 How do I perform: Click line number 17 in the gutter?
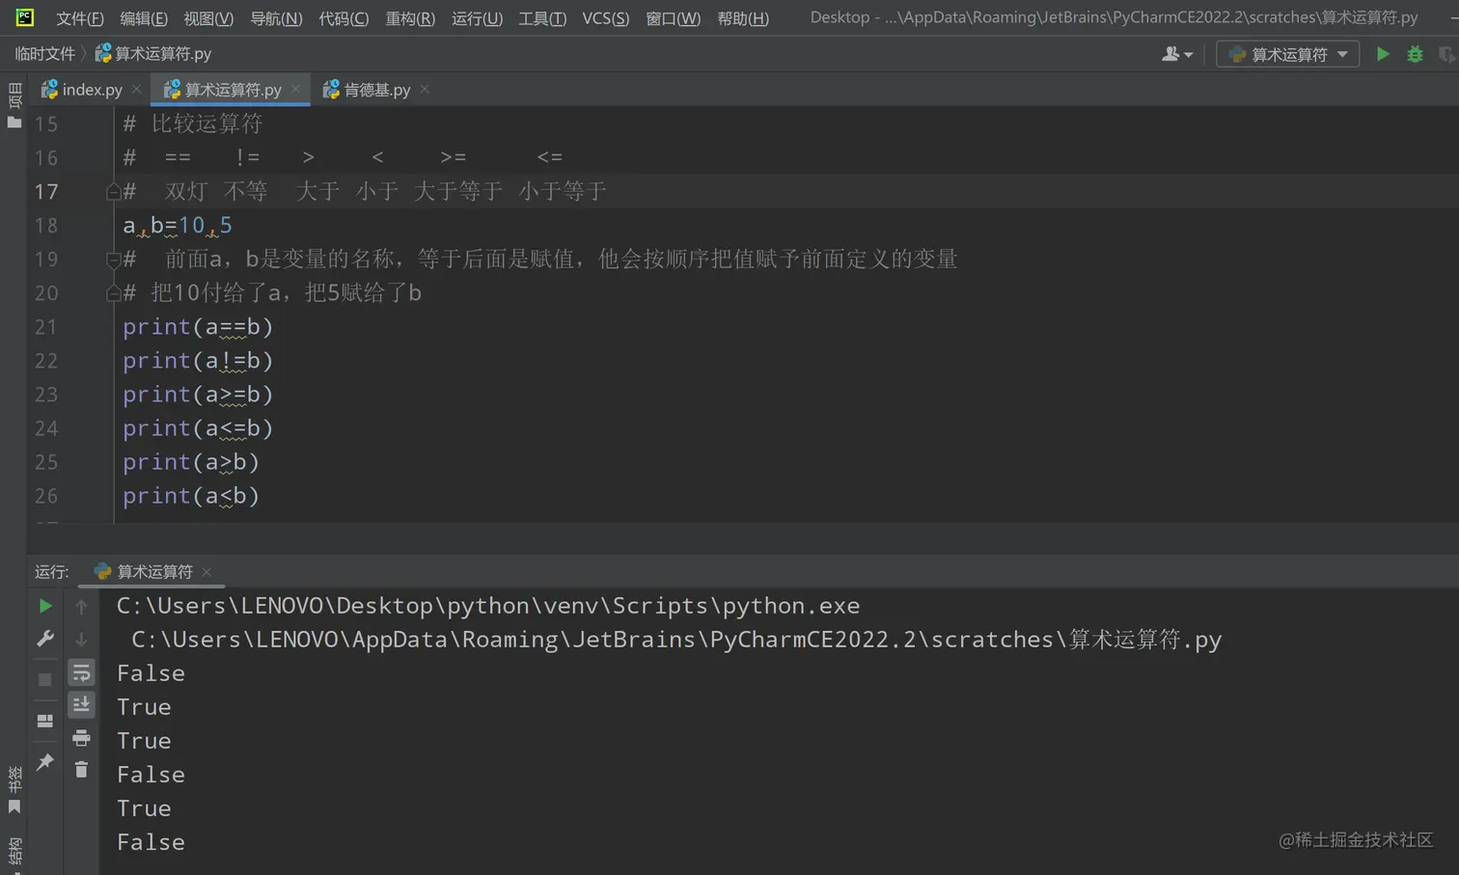pos(46,191)
